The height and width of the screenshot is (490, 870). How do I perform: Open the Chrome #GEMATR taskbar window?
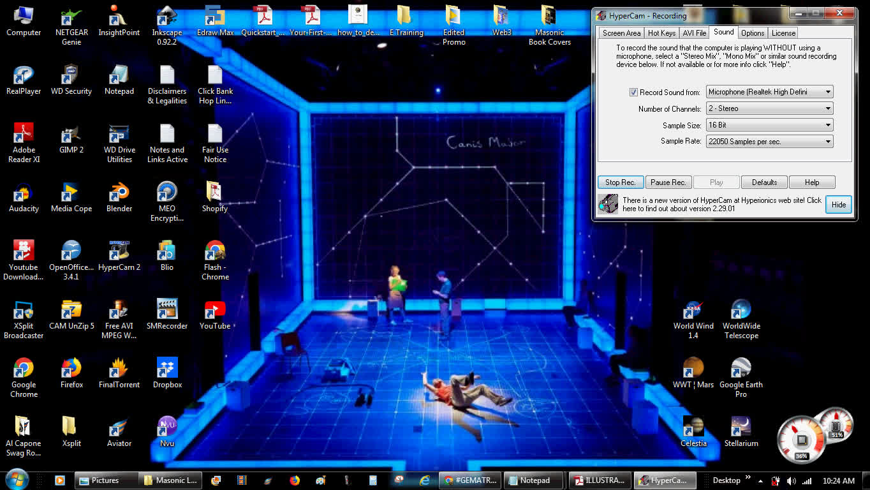click(471, 480)
